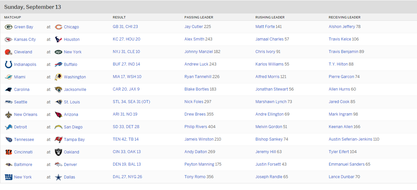This screenshot has width=417, height=190.
Task: Click the Oakland Raiders logo
Action: [x=58, y=152]
